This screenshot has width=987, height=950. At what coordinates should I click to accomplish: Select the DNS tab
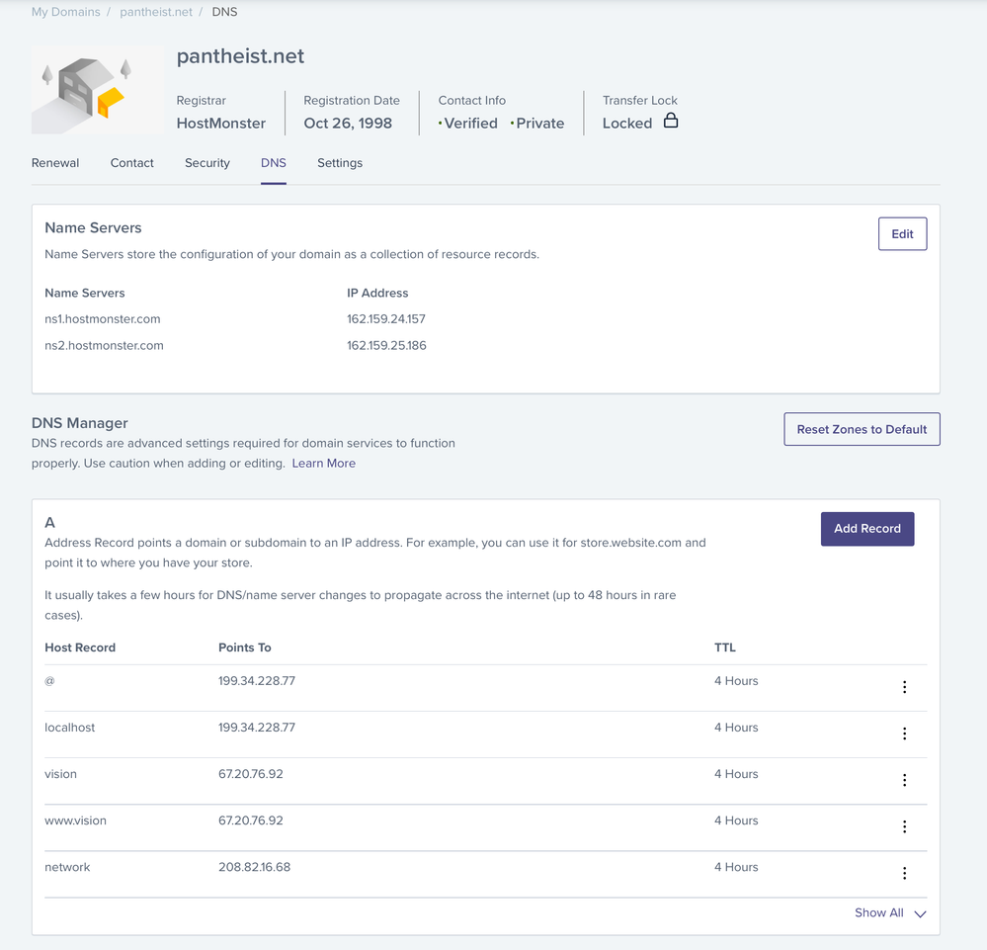click(274, 163)
